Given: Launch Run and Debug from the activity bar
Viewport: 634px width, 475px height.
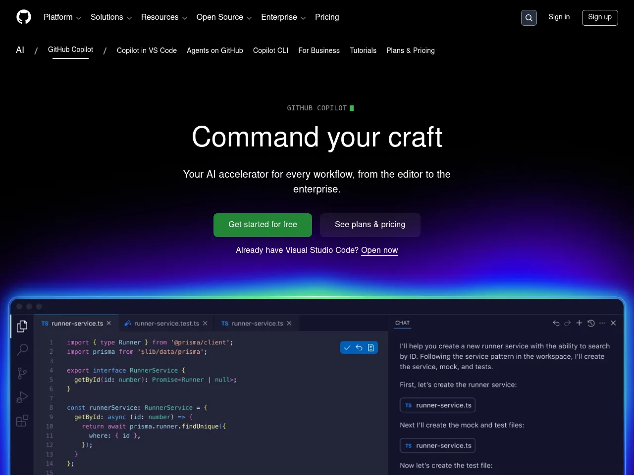Looking at the screenshot, I should point(22,397).
